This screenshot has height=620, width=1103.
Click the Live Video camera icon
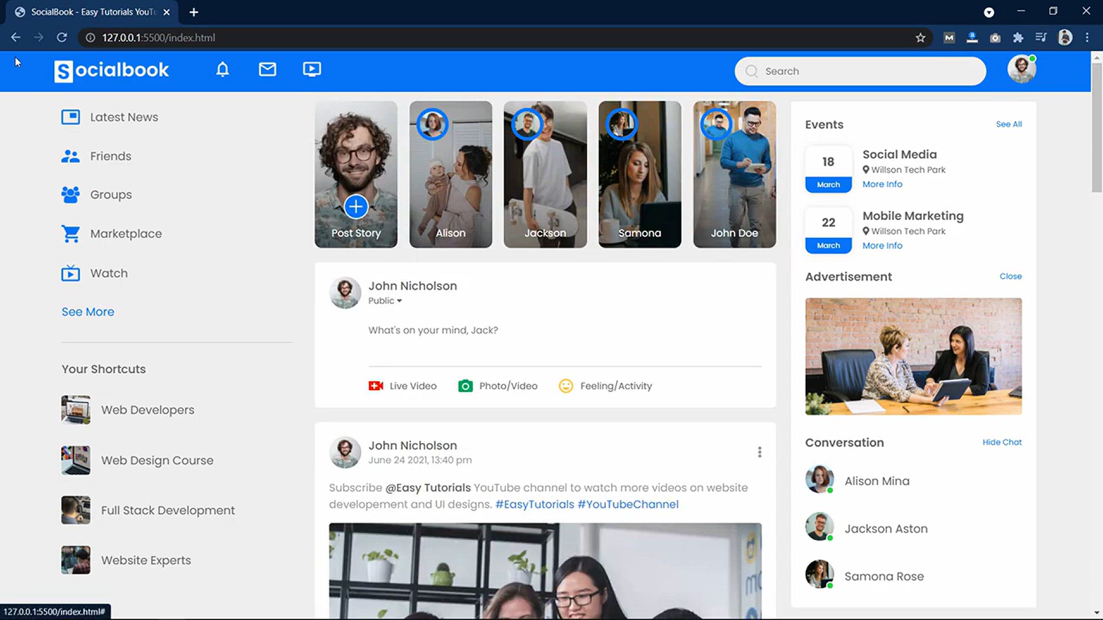tap(376, 386)
